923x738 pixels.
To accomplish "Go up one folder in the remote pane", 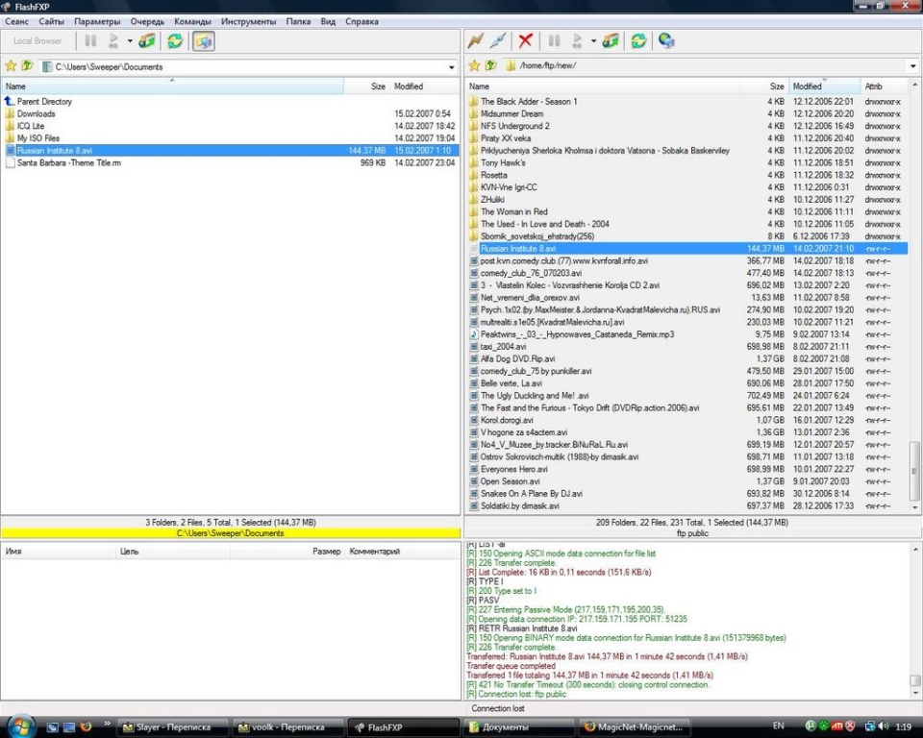I will point(490,65).
